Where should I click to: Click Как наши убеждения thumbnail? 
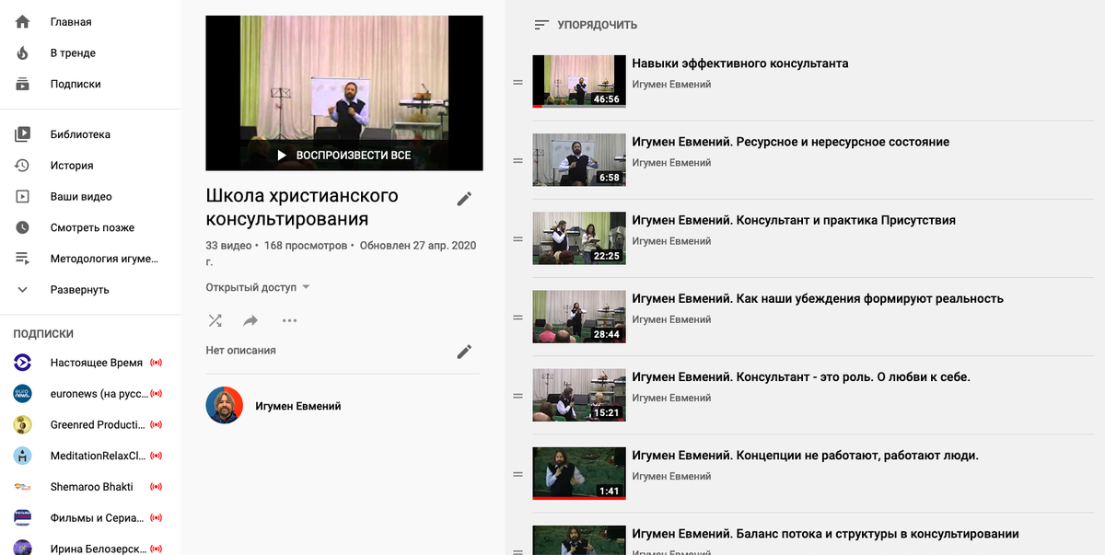(x=579, y=317)
